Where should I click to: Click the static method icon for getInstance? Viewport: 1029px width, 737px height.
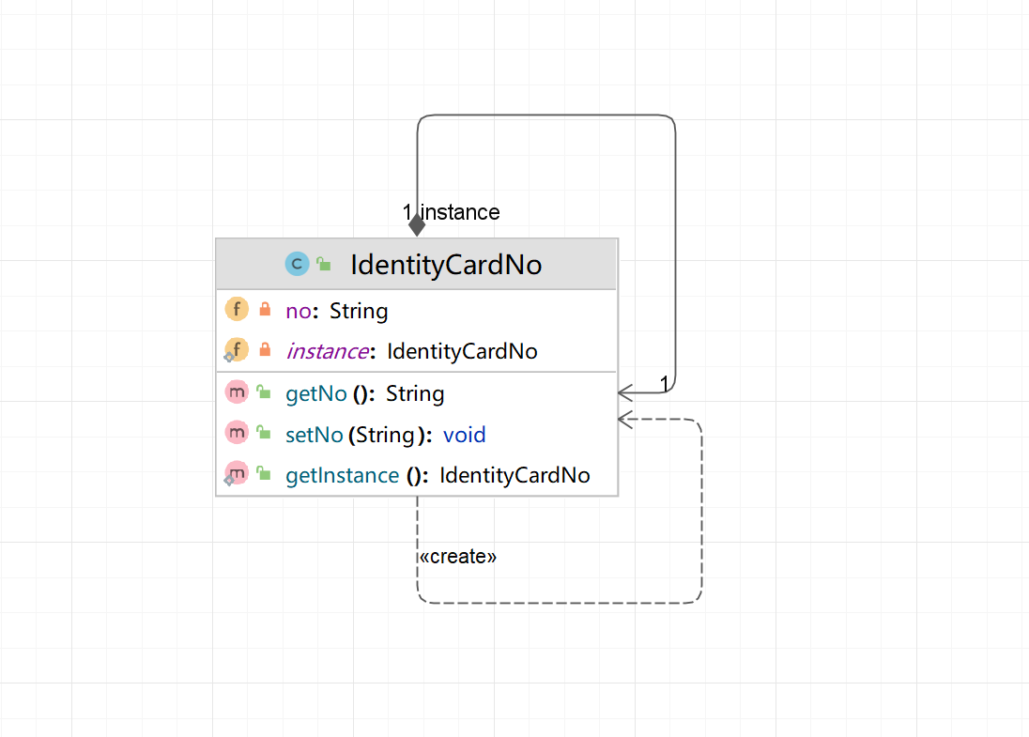236,474
